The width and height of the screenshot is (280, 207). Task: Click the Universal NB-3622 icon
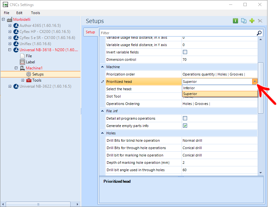[x=16, y=86]
